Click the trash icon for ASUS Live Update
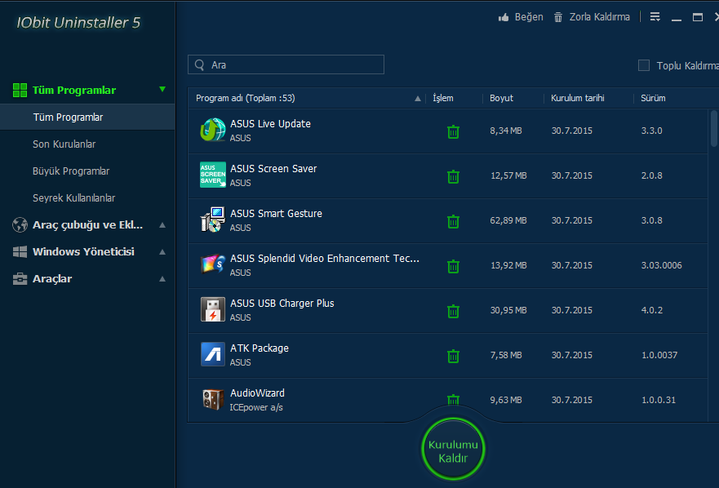This screenshot has width=719, height=488. coord(453,131)
